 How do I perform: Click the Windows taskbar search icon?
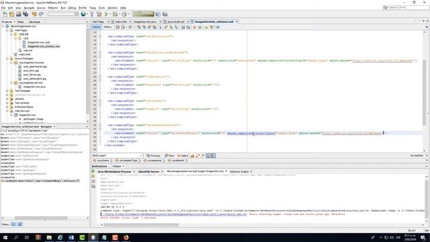click(x=16, y=237)
